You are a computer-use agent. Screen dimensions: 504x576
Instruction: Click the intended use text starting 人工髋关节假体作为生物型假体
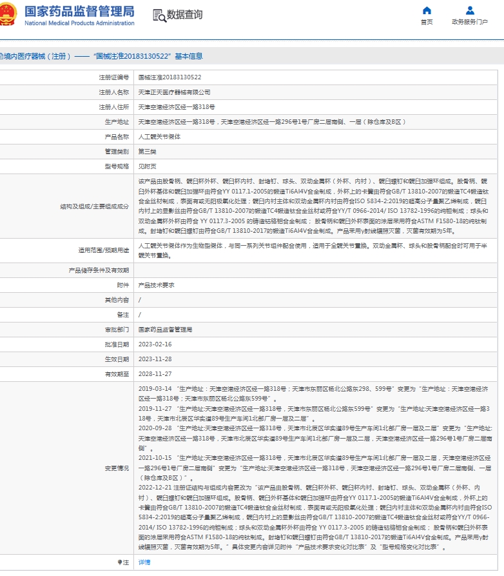pyautogui.click(x=313, y=250)
